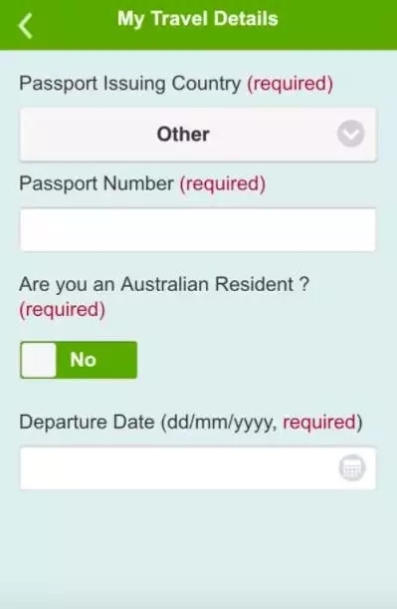Tap "(required)" under the Australian Resident question
The width and height of the screenshot is (397, 609).
coord(63,310)
